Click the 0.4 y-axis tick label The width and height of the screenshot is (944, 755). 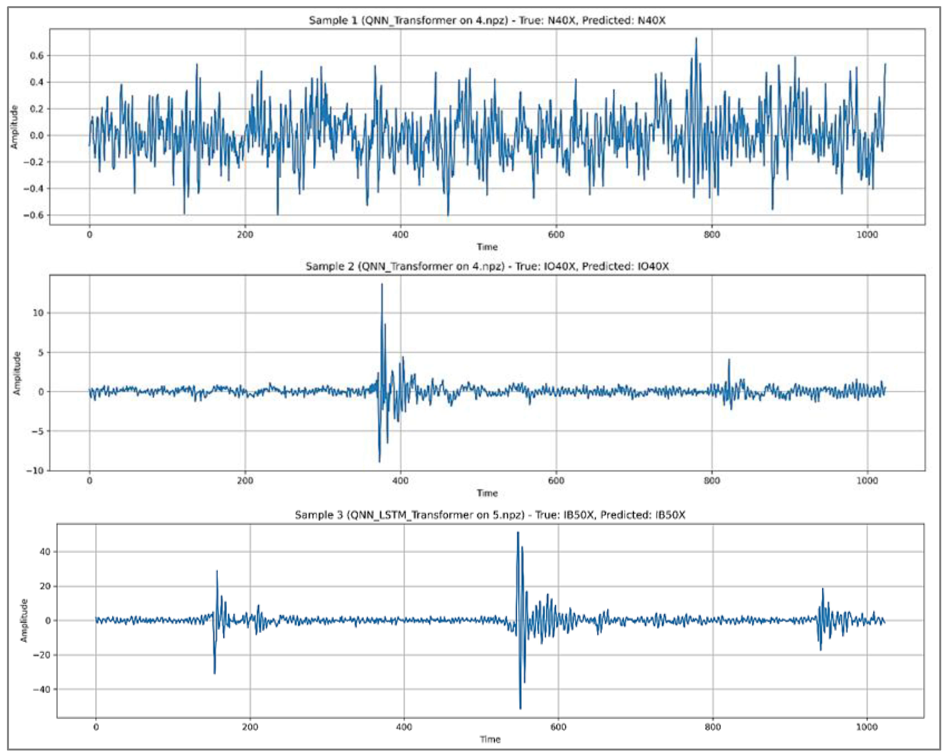coord(37,82)
